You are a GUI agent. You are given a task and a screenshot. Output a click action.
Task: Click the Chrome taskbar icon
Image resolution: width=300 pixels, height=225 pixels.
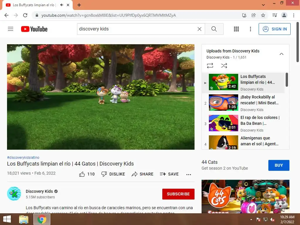pyautogui.click(x=42, y=219)
